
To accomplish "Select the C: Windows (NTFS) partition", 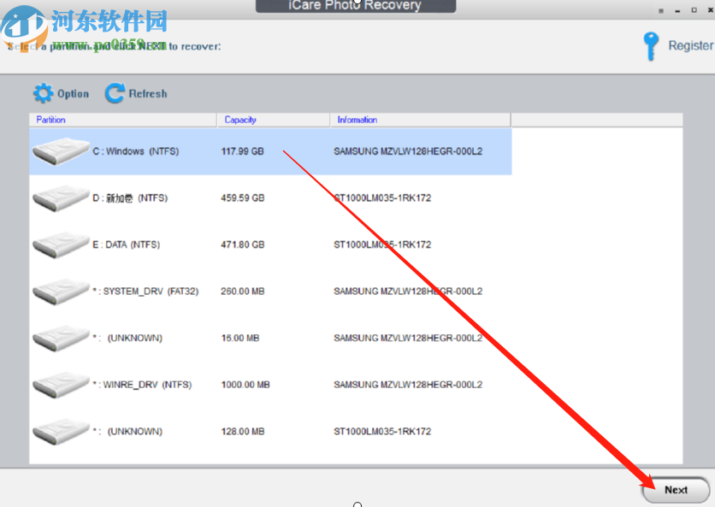I will coord(270,151).
